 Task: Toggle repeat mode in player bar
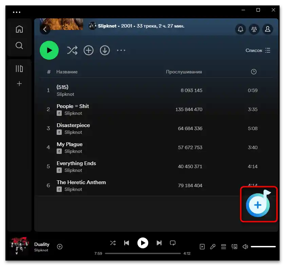[173, 243]
